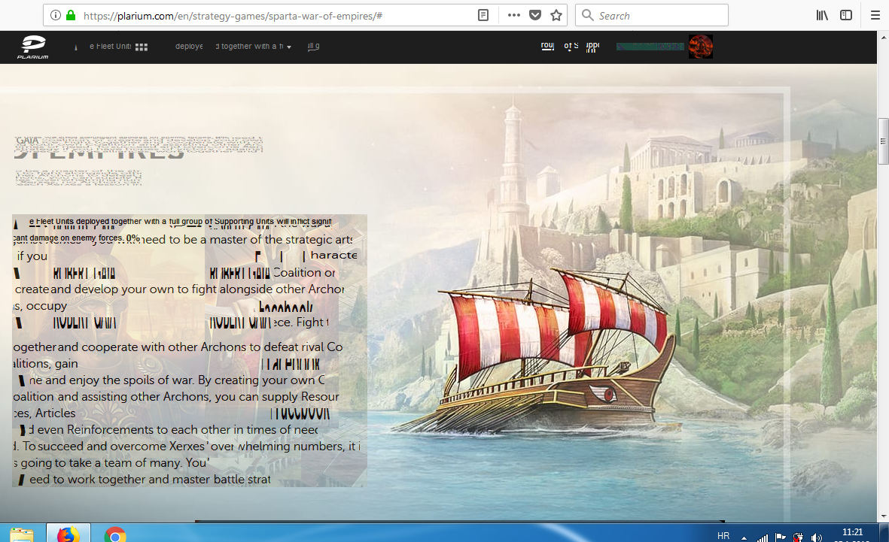Viewport: 889px width, 542px height.
Task: Open the Firefox Library icon
Action: point(822,15)
